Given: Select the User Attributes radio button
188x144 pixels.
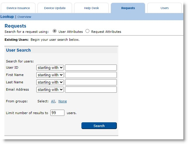Looking at the screenshot, I should tap(54, 31).
